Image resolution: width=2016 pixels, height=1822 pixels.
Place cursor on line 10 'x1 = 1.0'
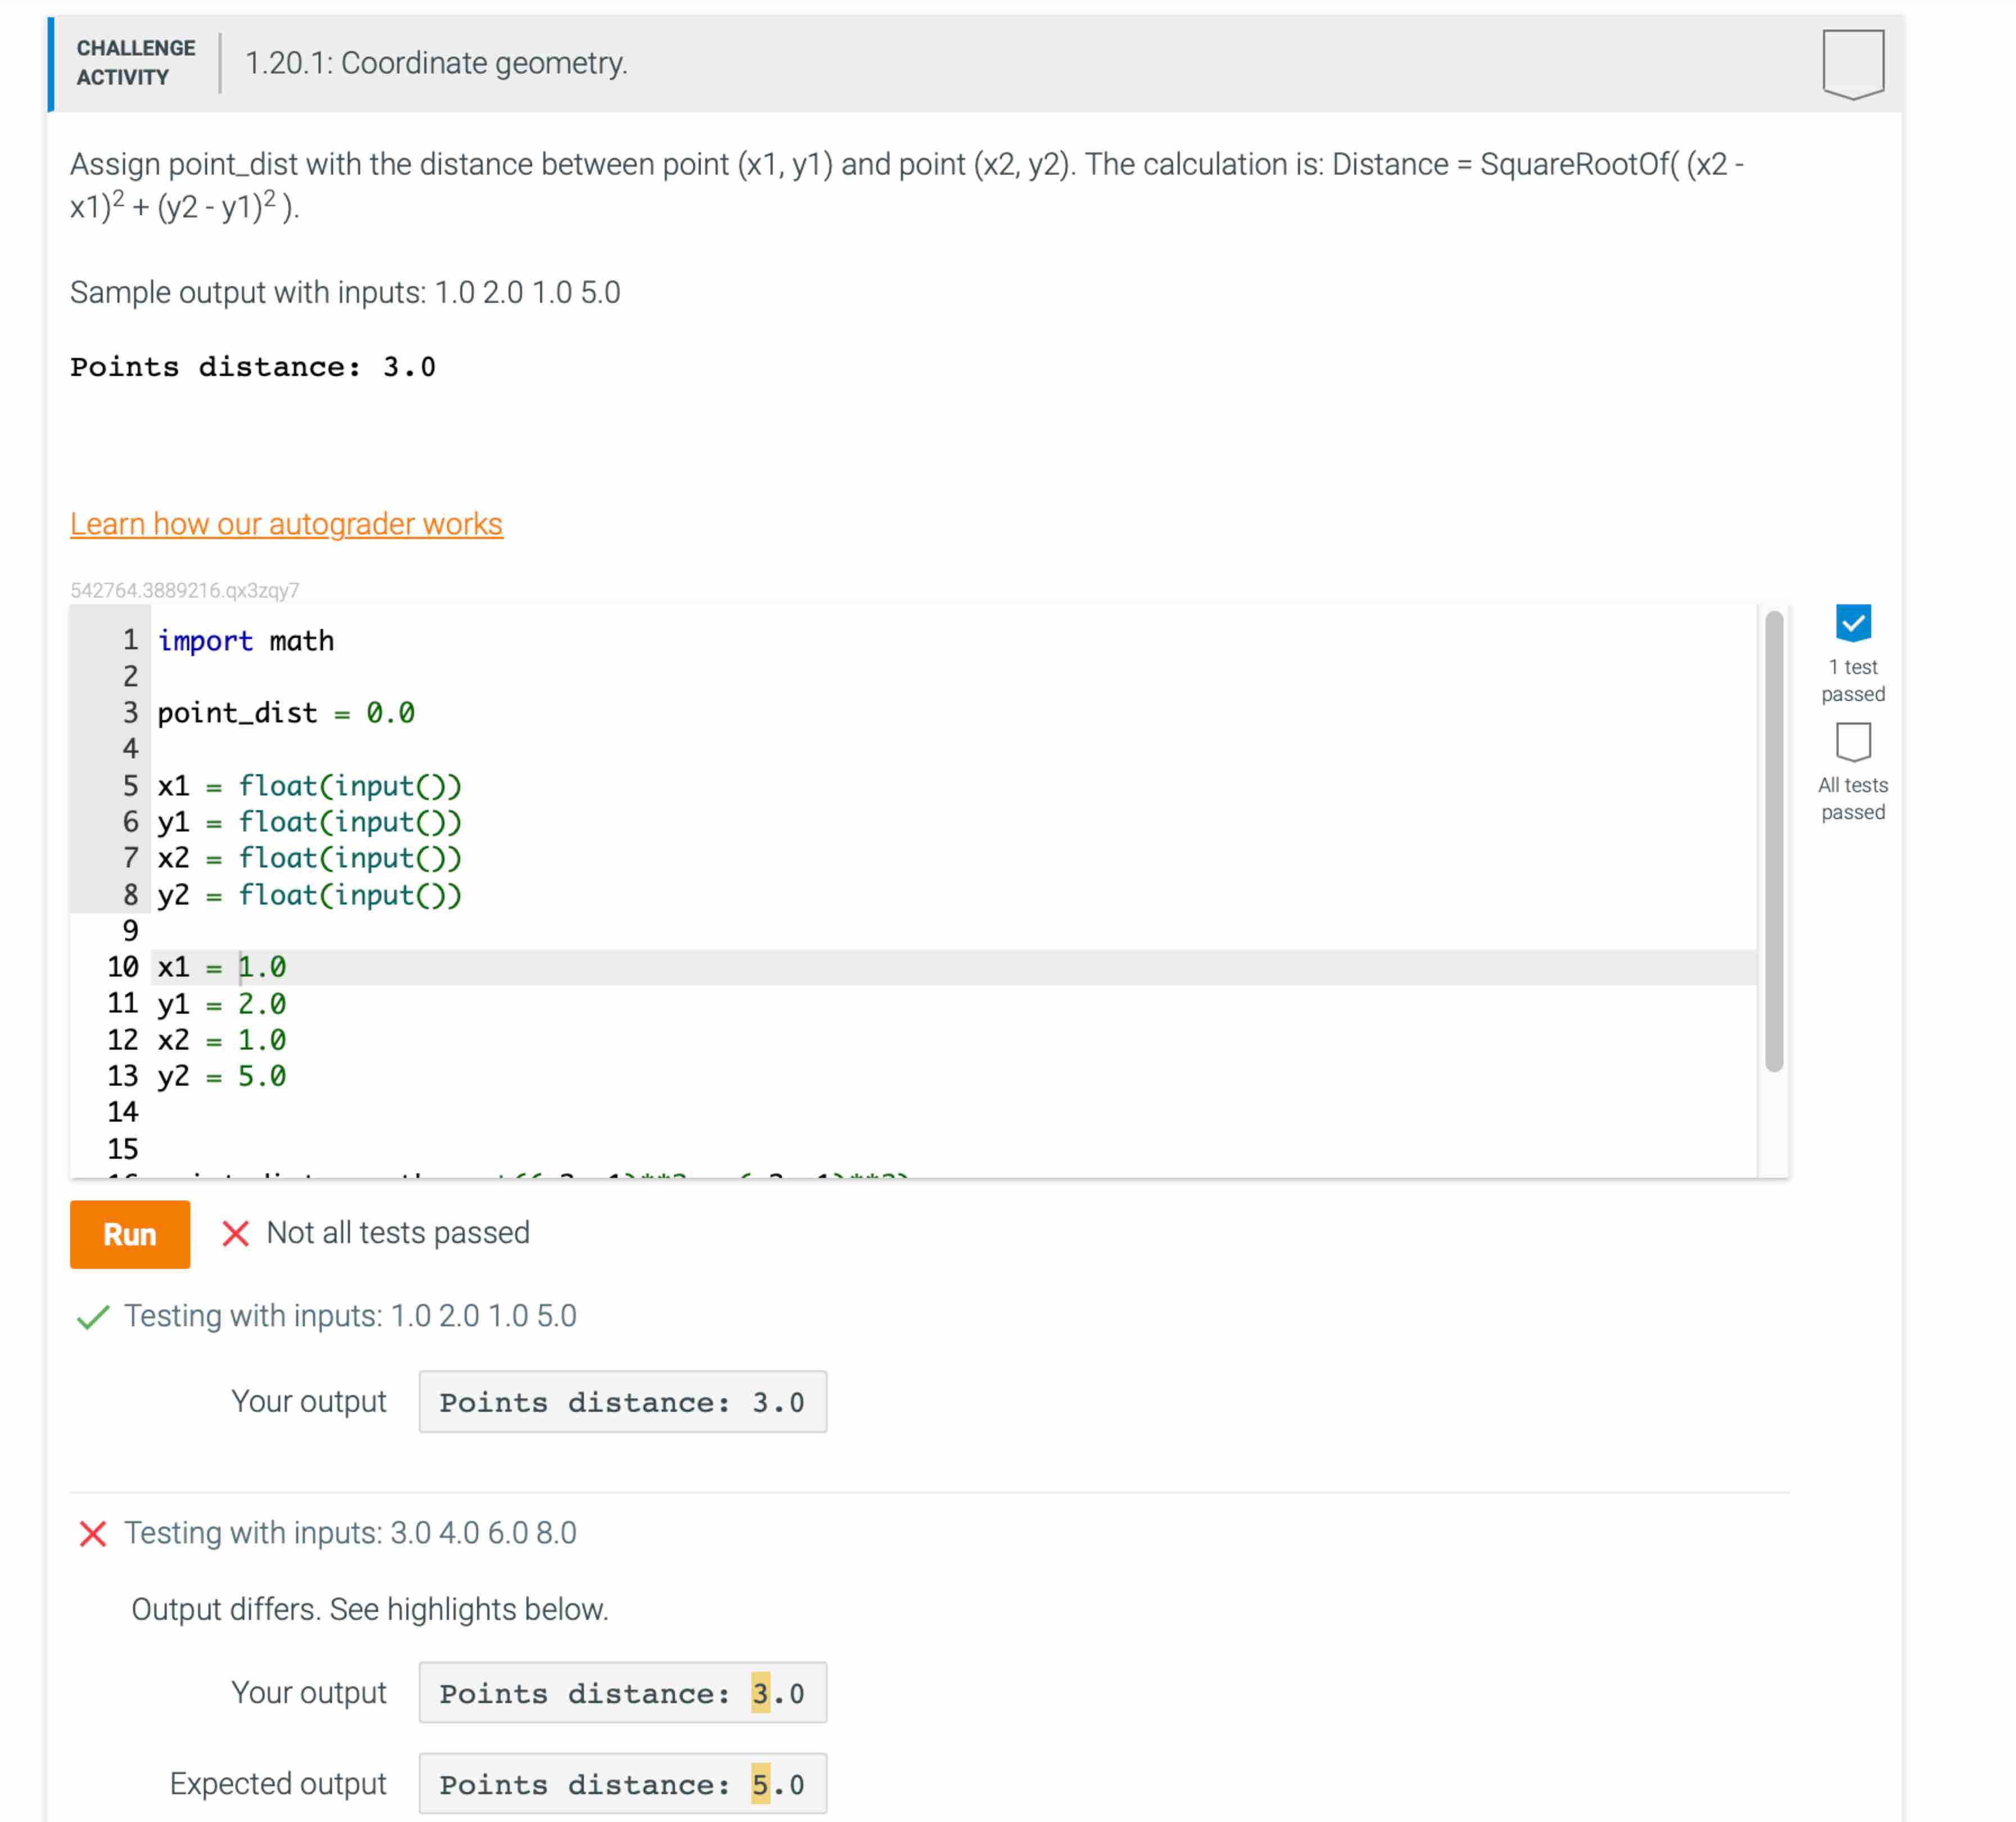pos(222,968)
